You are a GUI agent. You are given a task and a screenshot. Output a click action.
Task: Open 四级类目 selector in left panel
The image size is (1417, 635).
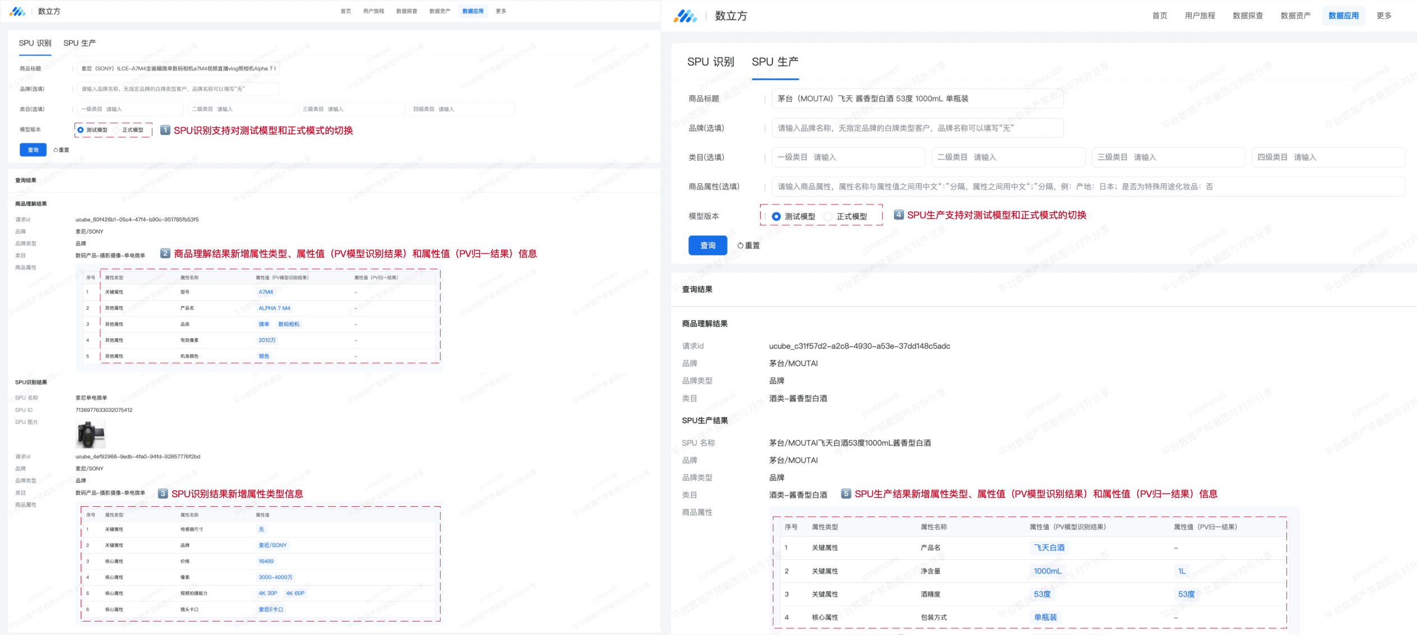tap(461, 109)
